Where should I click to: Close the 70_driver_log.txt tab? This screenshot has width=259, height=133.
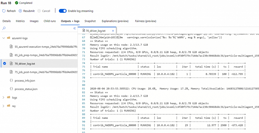[x=113, y=31]
